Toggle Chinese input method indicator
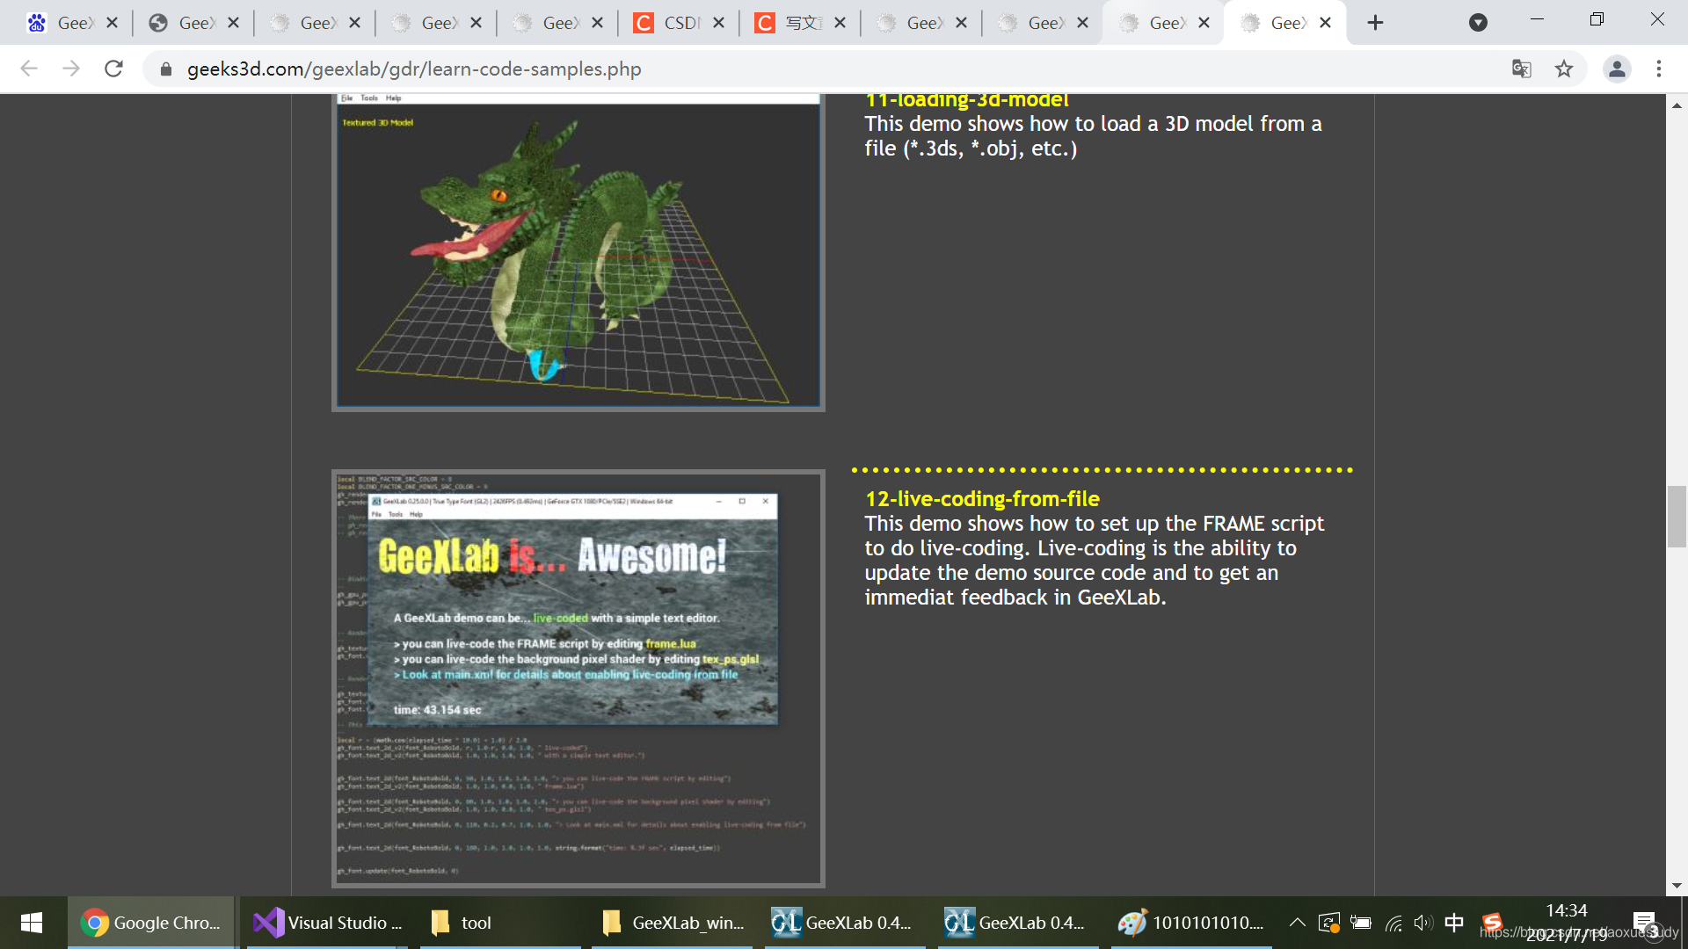Screen dimensions: 1688x949 (x=1454, y=923)
